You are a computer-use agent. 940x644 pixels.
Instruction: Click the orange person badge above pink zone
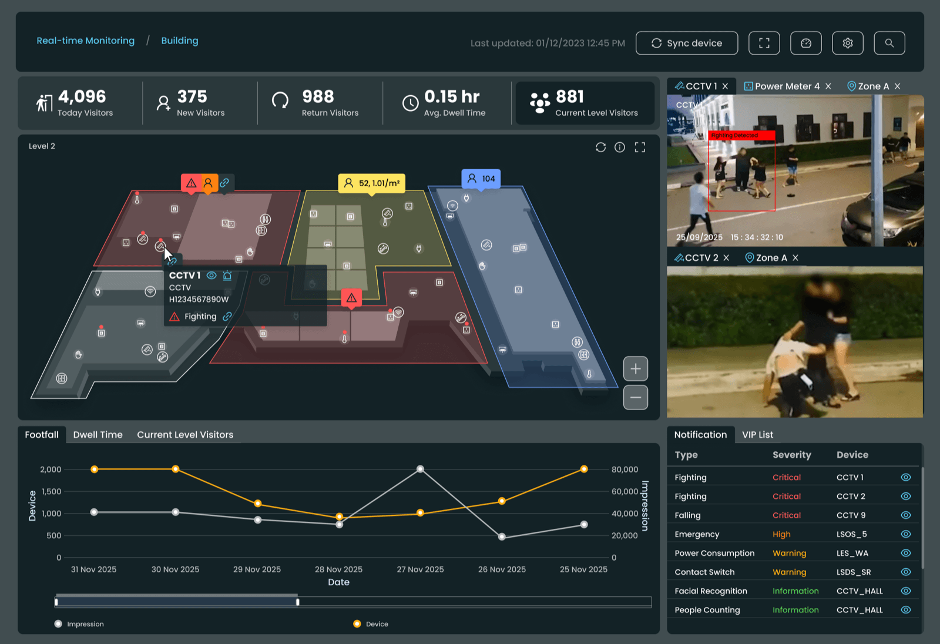209,183
